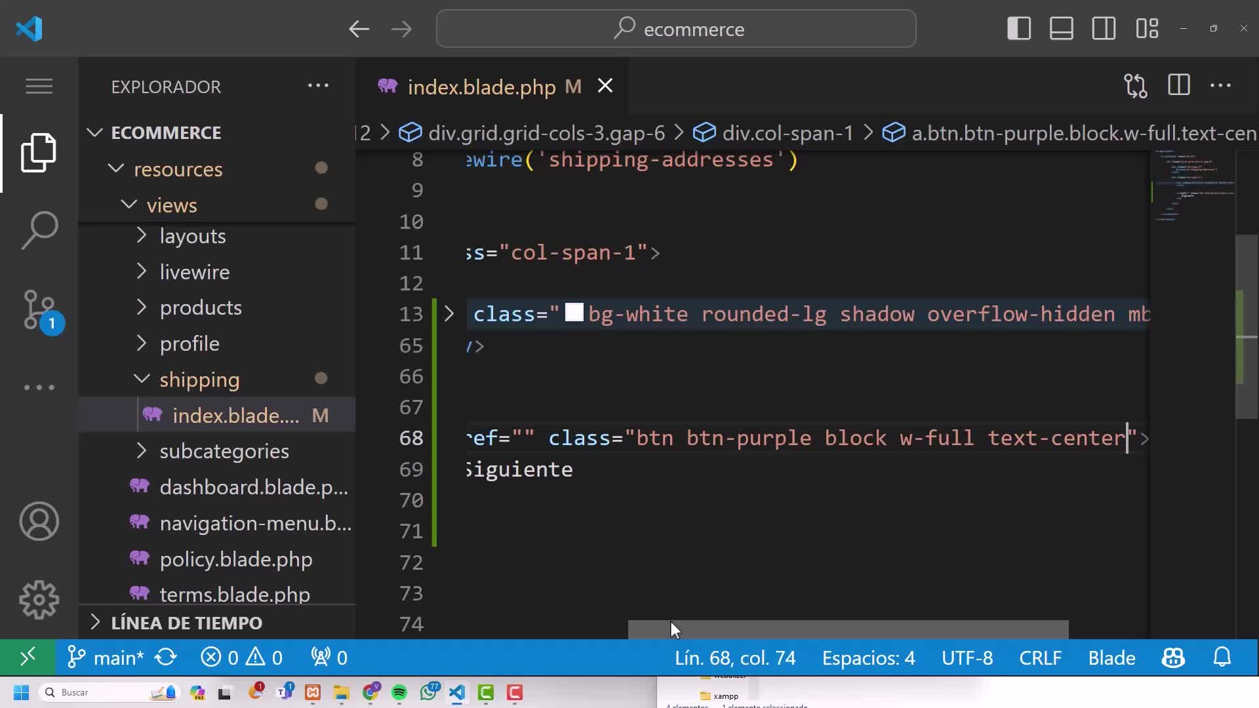Open the Accounts icon in activity bar
Image resolution: width=1259 pixels, height=708 pixels.
(x=39, y=521)
